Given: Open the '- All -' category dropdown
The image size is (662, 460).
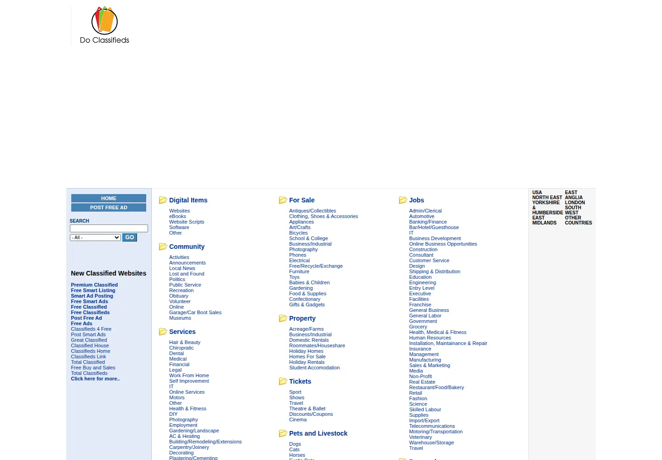Looking at the screenshot, I should [95, 237].
